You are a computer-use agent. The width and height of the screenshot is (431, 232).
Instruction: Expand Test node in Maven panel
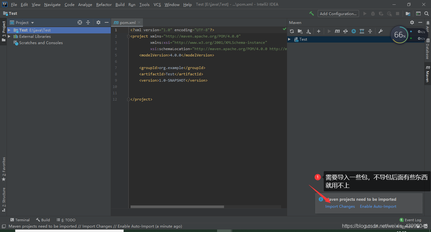coord(289,39)
